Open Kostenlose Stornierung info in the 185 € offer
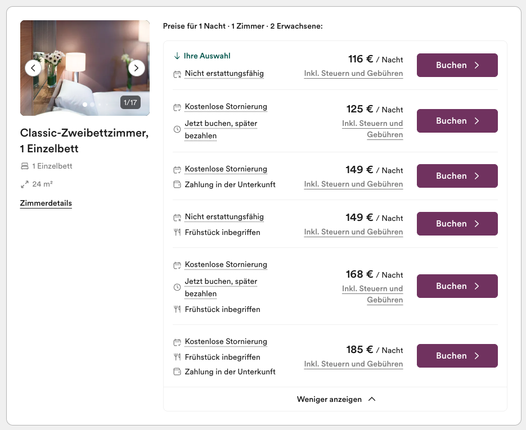The width and height of the screenshot is (526, 430). pyautogui.click(x=226, y=342)
